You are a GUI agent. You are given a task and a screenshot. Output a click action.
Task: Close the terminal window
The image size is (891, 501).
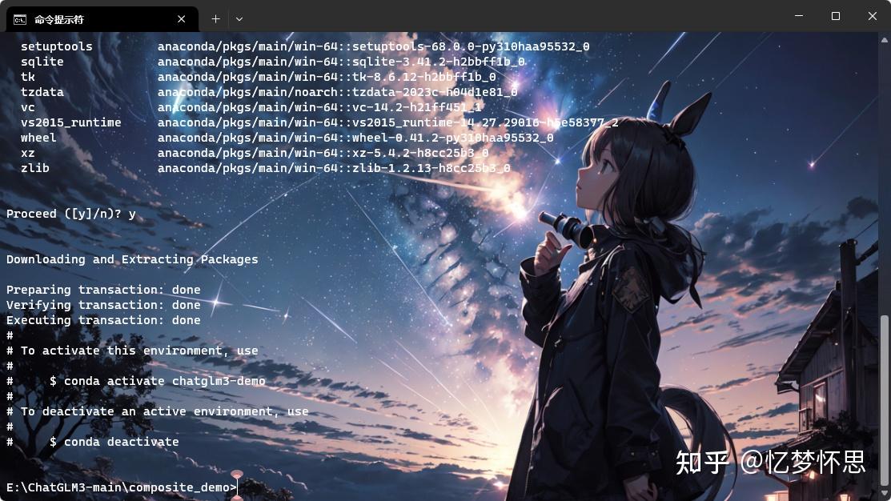click(x=873, y=16)
